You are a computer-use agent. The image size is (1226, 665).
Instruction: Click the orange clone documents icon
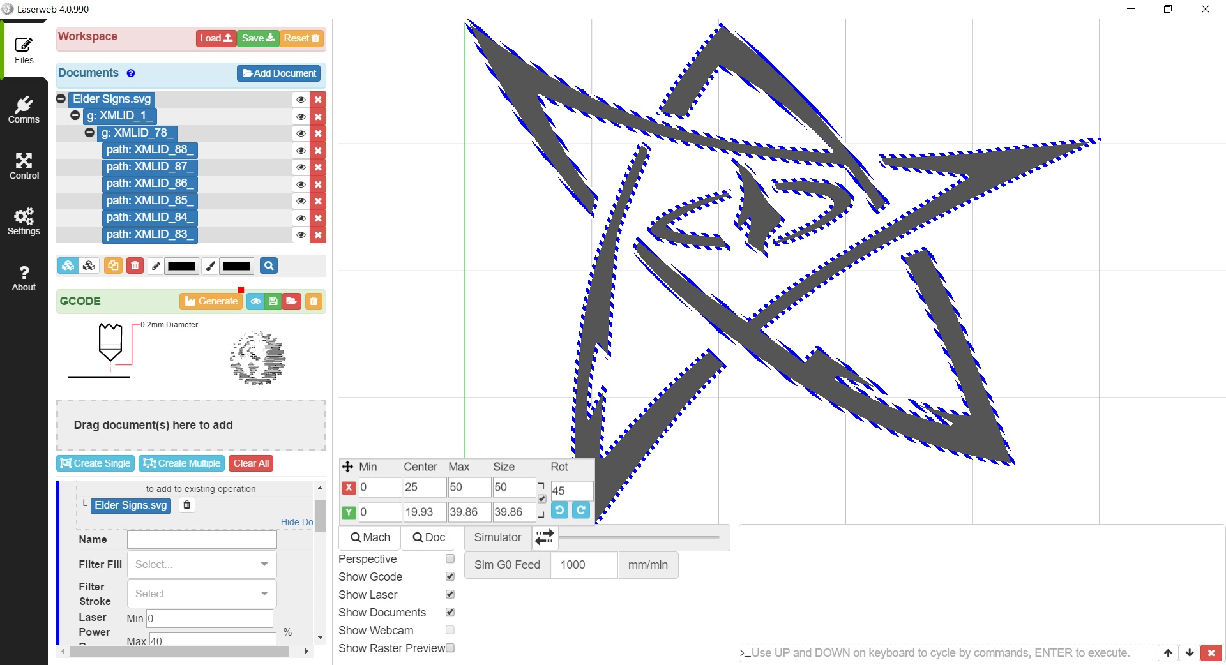(113, 266)
